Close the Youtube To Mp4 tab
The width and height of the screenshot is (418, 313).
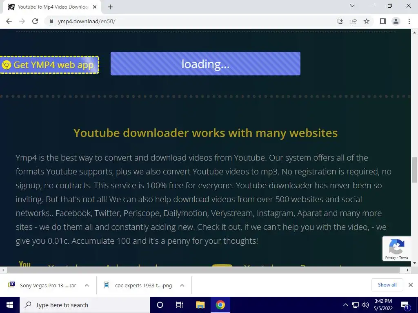[95, 7]
